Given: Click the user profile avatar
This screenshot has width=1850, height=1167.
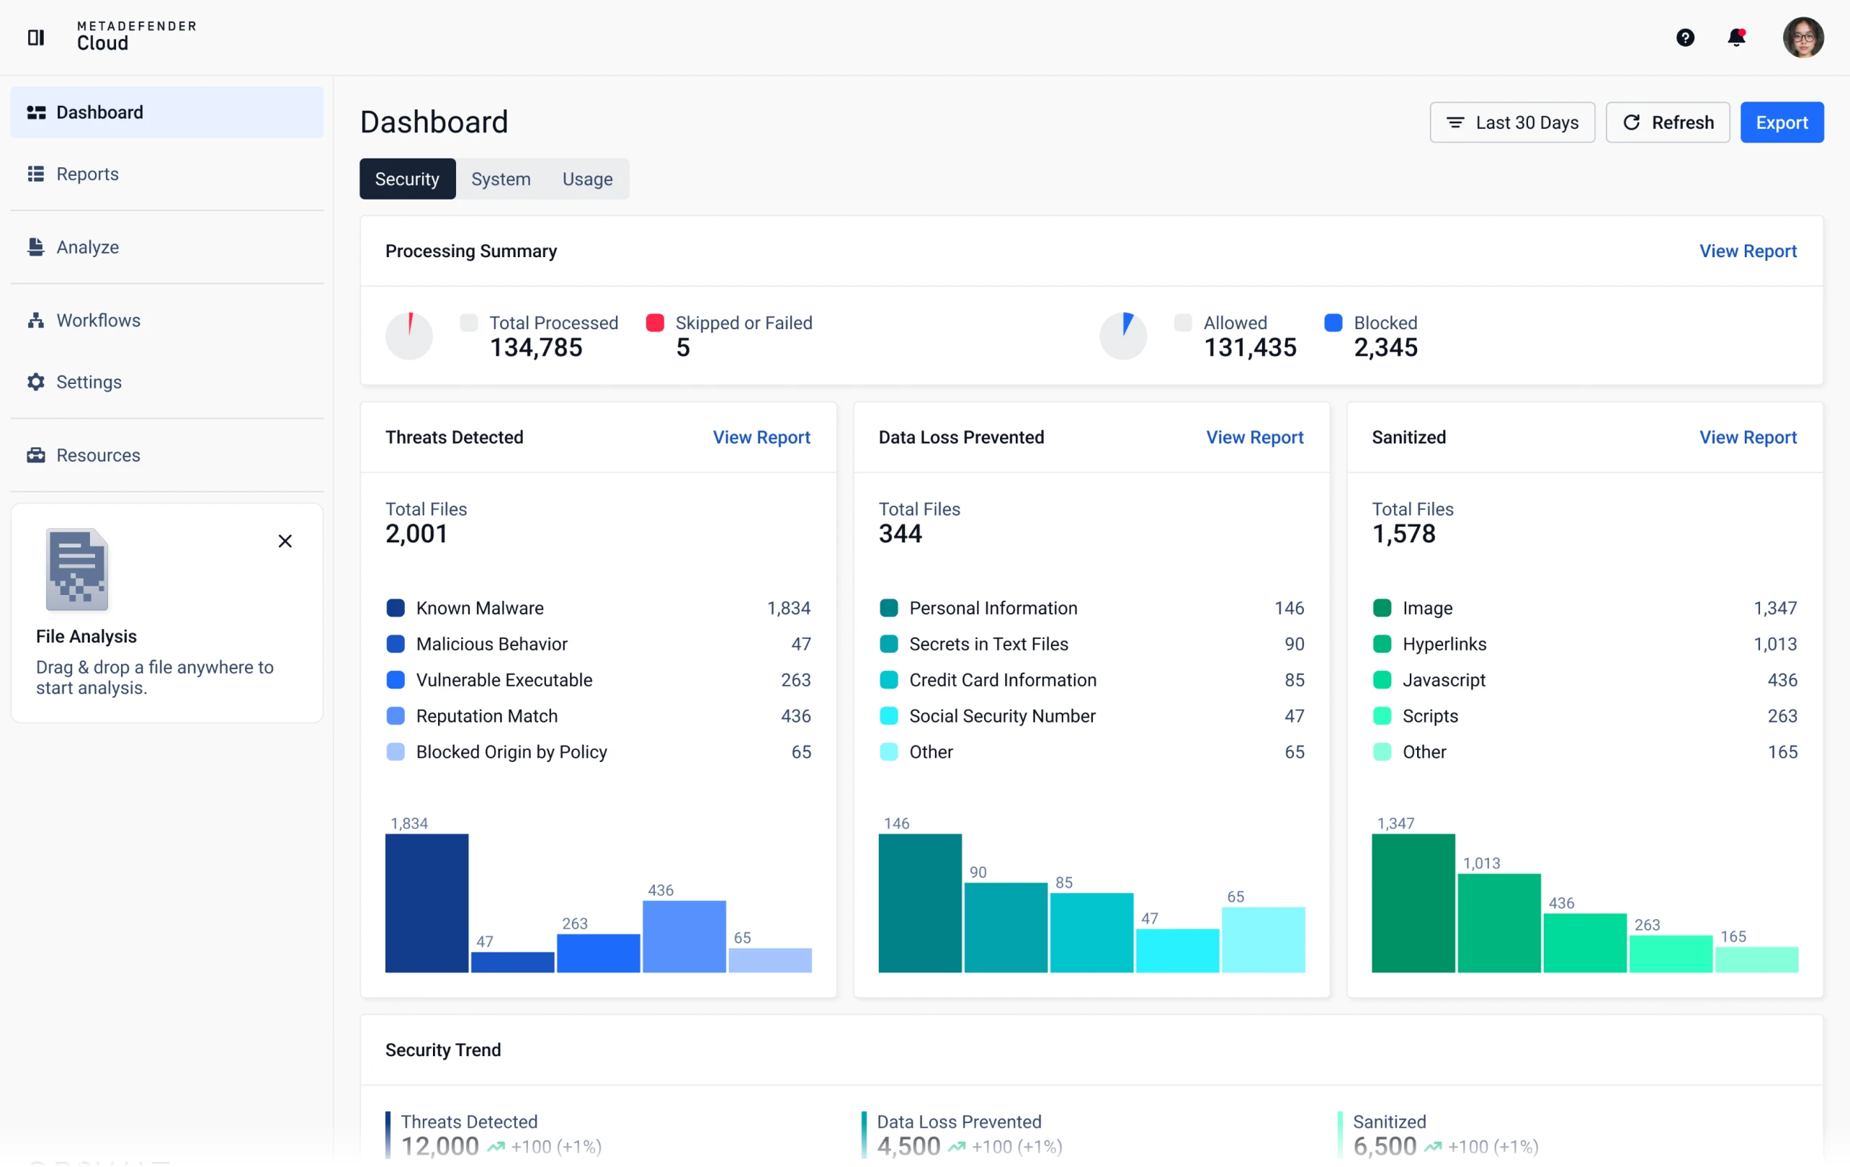Looking at the screenshot, I should [1802, 37].
